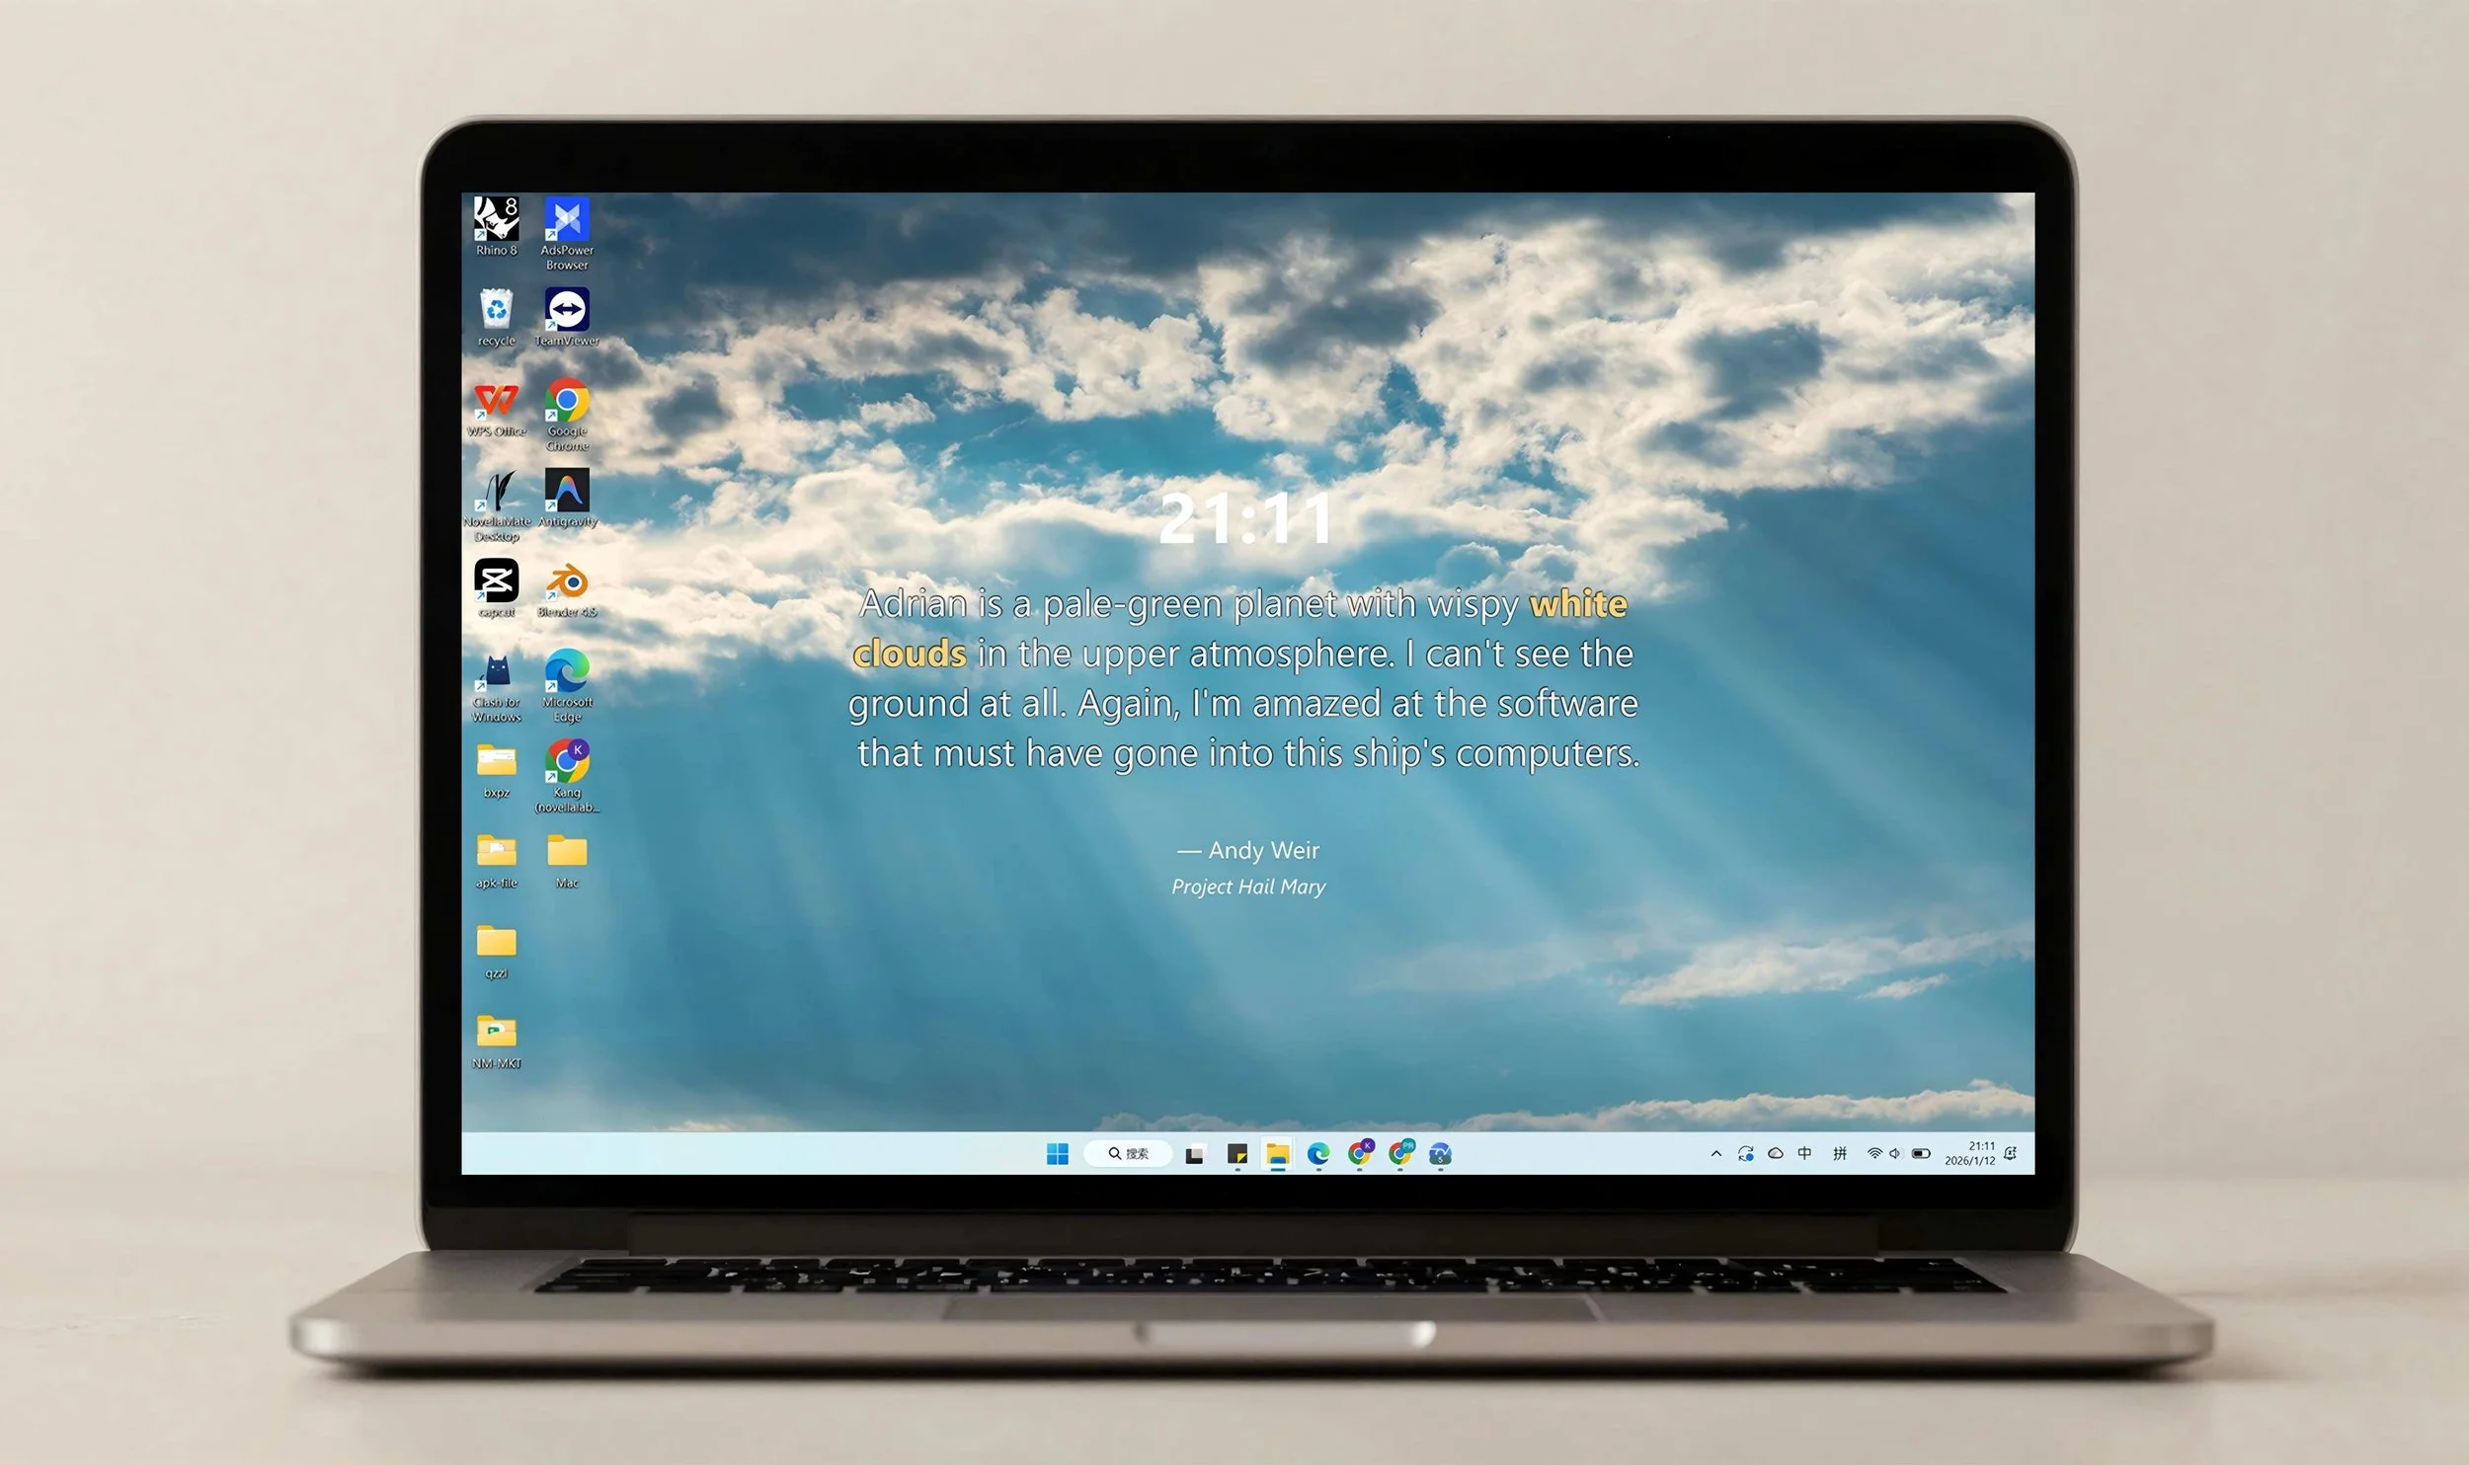Open the taskbar clock and date

1970,1153
